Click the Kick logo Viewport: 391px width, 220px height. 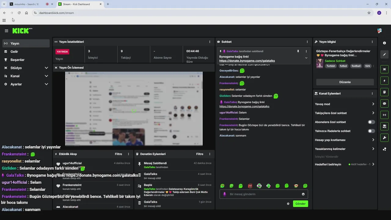pyautogui.click(x=22, y=31)
